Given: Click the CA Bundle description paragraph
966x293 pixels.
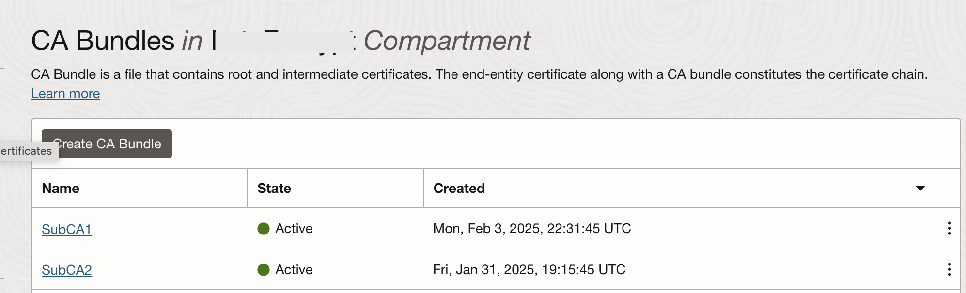Looking at the screenshot, I should click(x=479, y=74).
